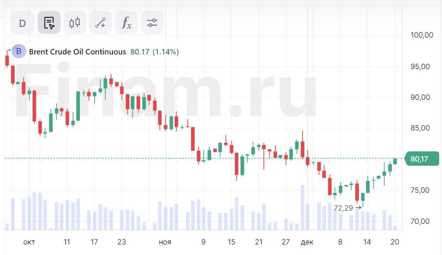The height and width of the screenshot is (255, 442).
Task: Click the 100,00 level on price axis
Action: coord(421,35)
